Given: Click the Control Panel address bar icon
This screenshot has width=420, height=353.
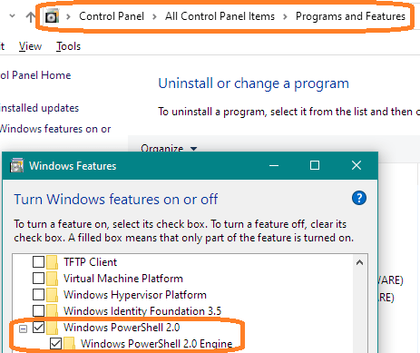Looking at the screenshot, I should point(52,16).
